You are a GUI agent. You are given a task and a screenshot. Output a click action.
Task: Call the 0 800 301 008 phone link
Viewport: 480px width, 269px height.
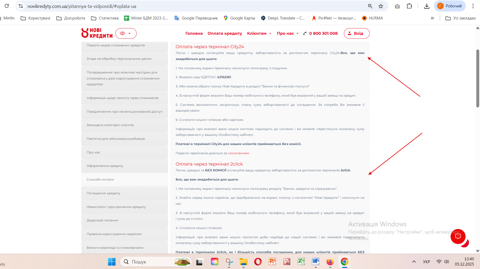click(x=321, y=33)
